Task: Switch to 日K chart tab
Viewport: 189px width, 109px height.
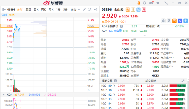Action: click(36, 10)
